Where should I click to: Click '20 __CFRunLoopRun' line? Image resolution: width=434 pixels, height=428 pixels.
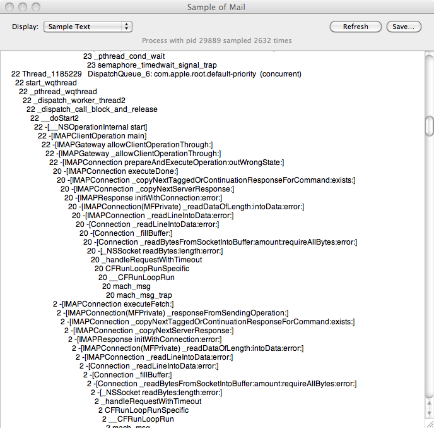[136, 278]
